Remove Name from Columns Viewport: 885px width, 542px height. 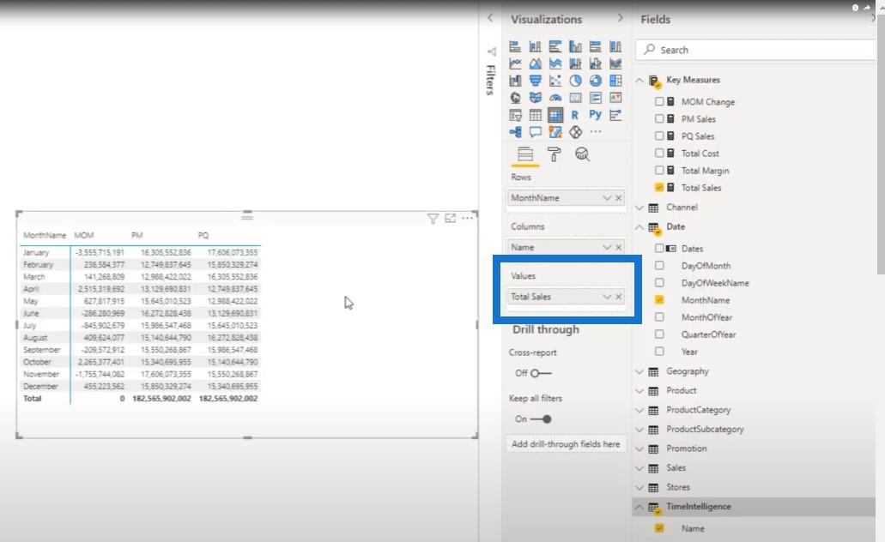coord(619,247)
